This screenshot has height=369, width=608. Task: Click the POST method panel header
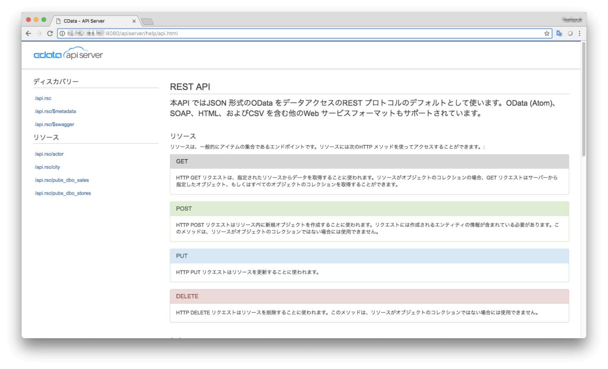tap(369, 209)
